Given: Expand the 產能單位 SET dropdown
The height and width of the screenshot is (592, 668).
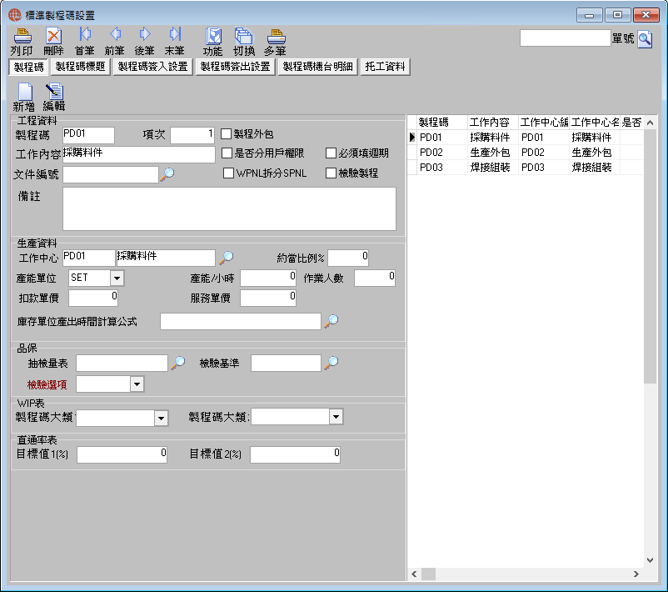Looking at the screenshot, I should 117,278.
